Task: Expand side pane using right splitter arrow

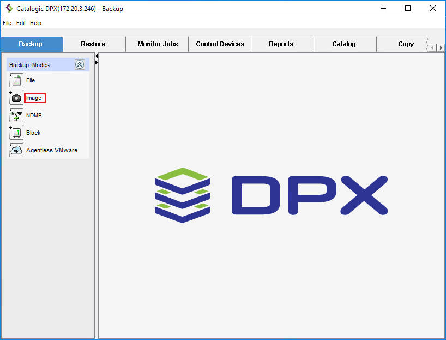Action: (x=97, y=63)
